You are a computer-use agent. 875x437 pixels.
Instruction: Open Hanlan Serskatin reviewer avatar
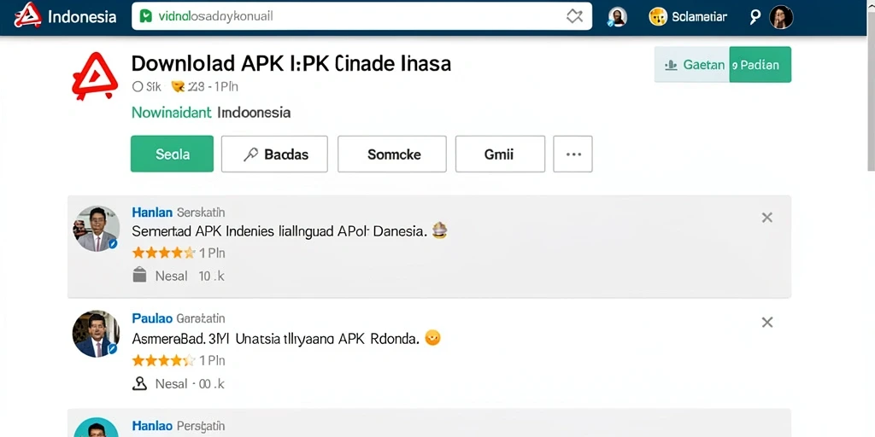(96, 229)
